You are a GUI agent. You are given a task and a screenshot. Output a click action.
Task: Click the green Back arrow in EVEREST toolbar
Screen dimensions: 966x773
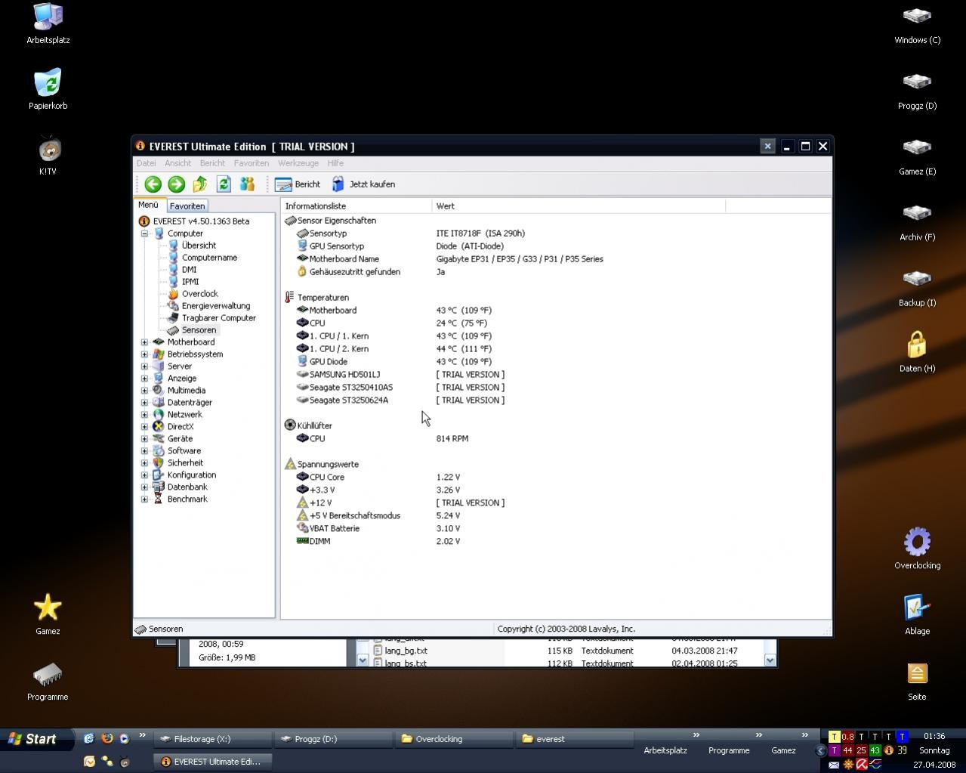tap(153, 184)
